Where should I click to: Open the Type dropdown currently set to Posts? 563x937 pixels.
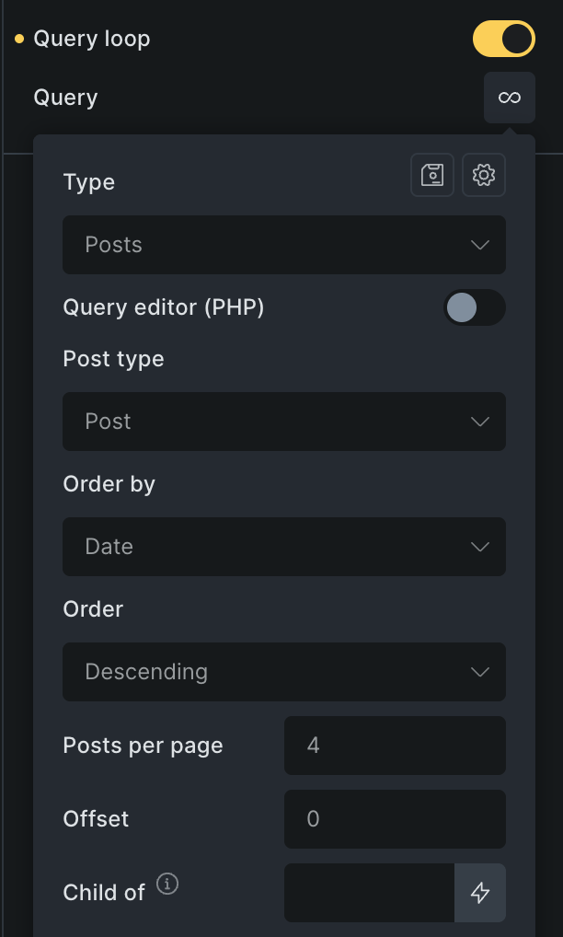(x=283, y=245)
